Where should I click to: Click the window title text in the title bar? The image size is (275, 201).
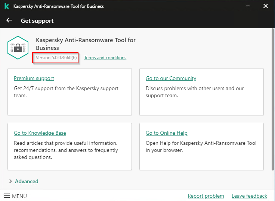59,6
